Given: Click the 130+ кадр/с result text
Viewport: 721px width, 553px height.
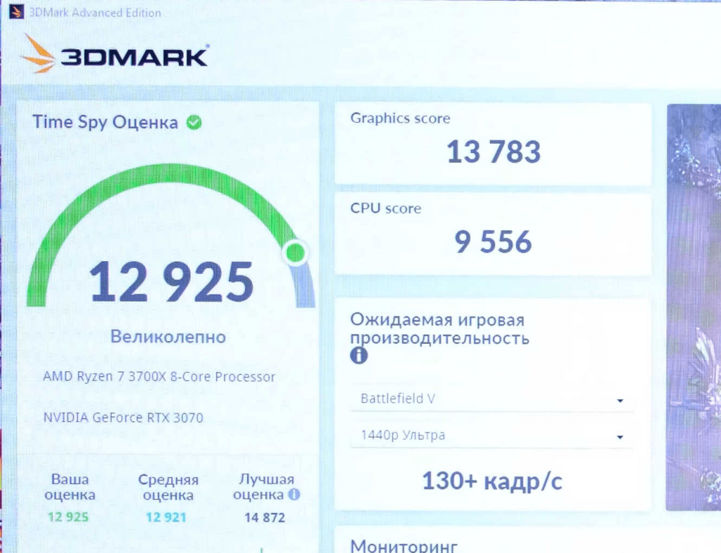Looking at the screenshot, I should click(x=492, y=481).
